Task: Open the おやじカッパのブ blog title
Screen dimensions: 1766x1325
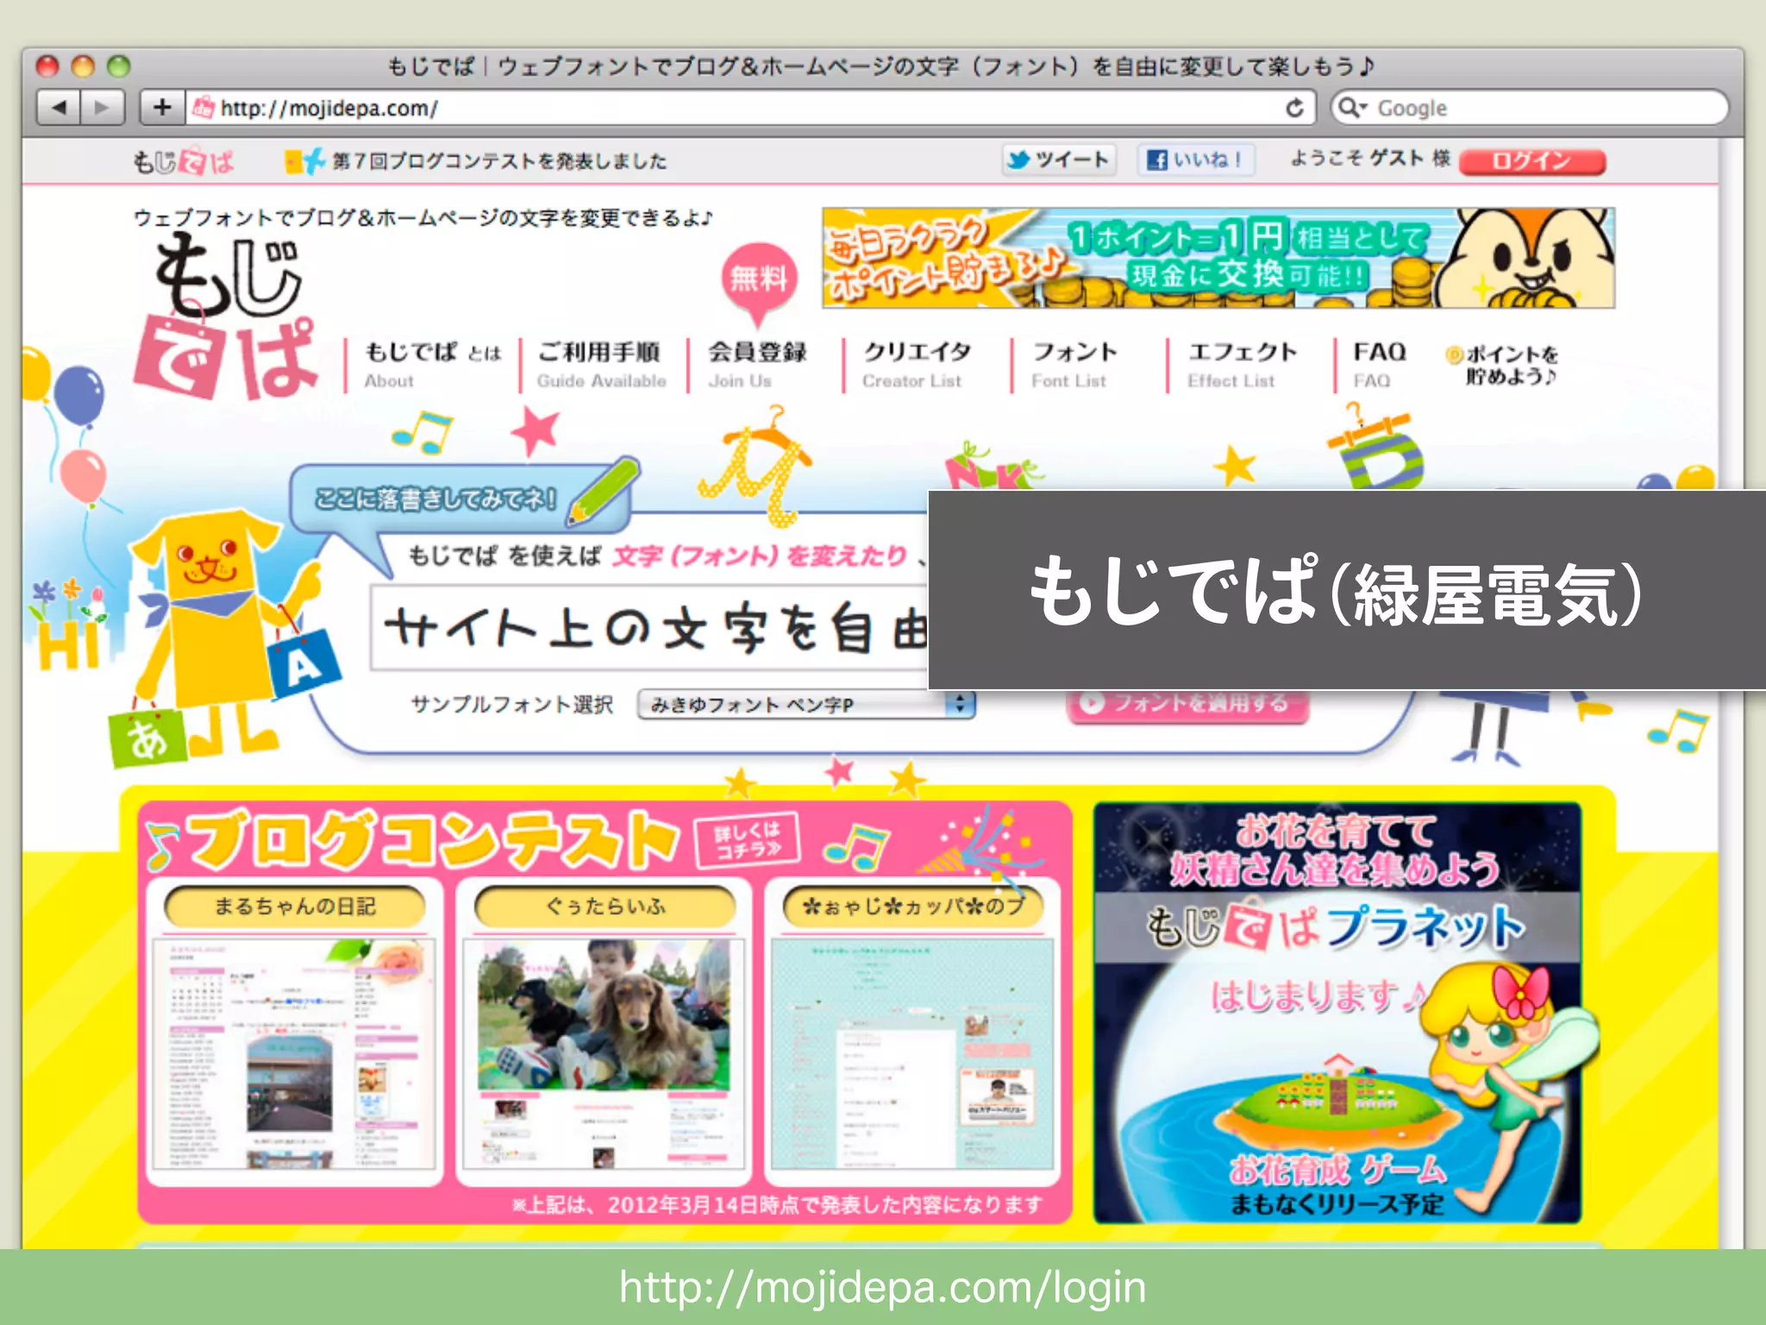Action: [913, 906]
